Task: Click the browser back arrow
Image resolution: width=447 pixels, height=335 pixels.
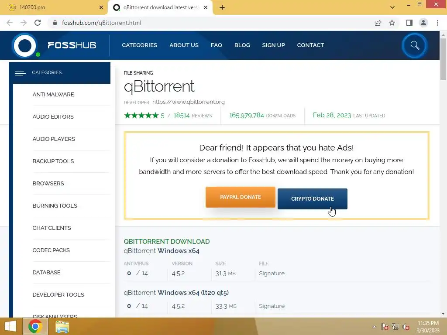Action: [x=10, y=23]
